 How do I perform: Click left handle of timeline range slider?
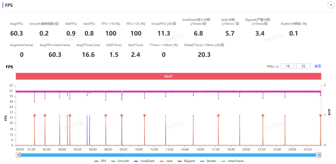click(18, 155)
